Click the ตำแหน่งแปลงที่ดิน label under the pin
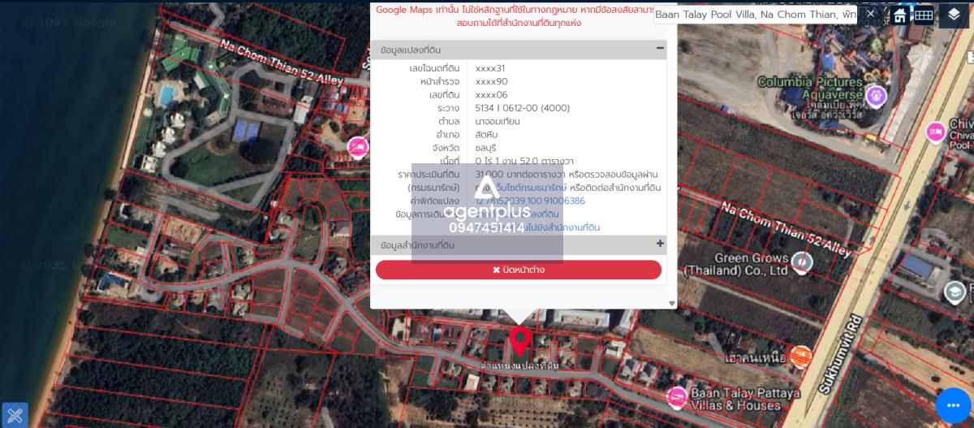Image resolution: width=974 pixels, height=428 pixels. click(519, 365)
